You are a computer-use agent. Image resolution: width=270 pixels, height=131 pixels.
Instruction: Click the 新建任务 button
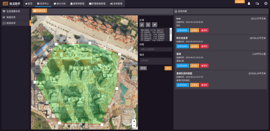point(40,11)
